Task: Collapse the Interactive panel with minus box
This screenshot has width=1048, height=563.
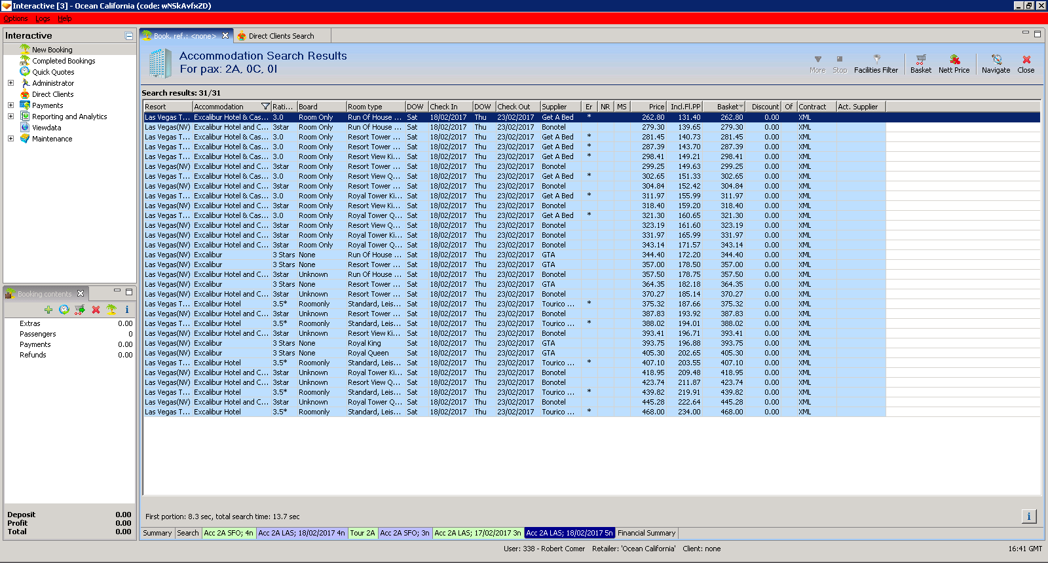Action: 129,36
